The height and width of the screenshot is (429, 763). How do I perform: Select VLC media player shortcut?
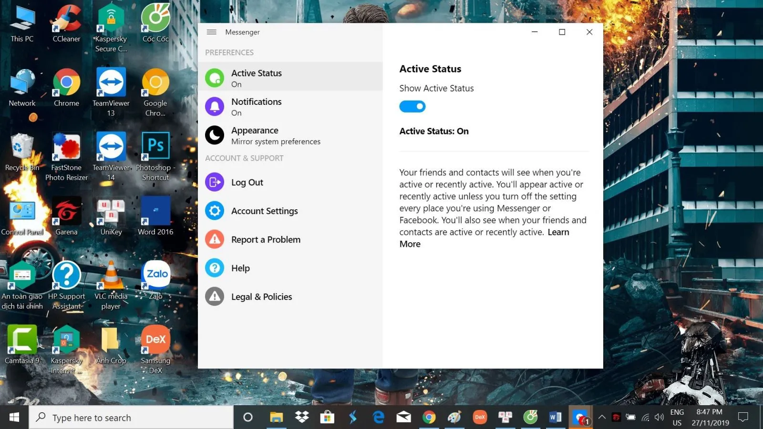point(111,286)
